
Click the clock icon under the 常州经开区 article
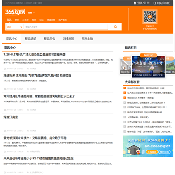tap(5, 110)
